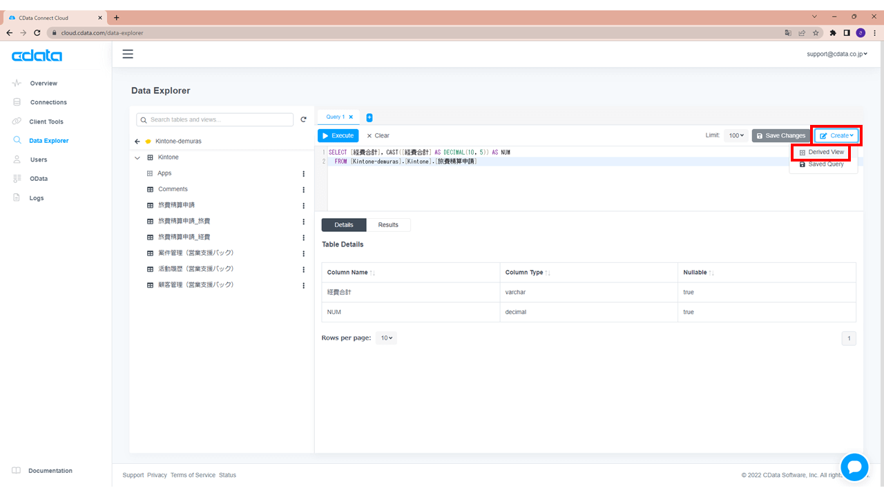The height and width of the screenshot is (497, 884).
Task: Reload the browser page
Action: click(x=38, y=32)
